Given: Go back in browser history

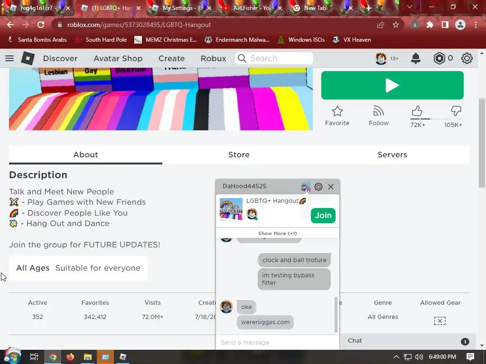Looking at the screenshot, I should point(10,25).
